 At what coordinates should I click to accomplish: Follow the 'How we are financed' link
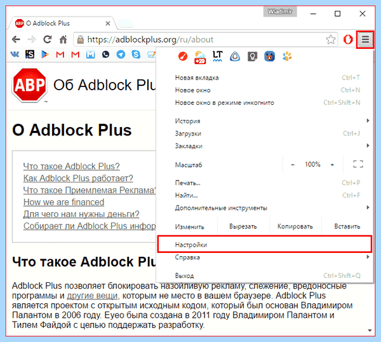coord(63,202)
